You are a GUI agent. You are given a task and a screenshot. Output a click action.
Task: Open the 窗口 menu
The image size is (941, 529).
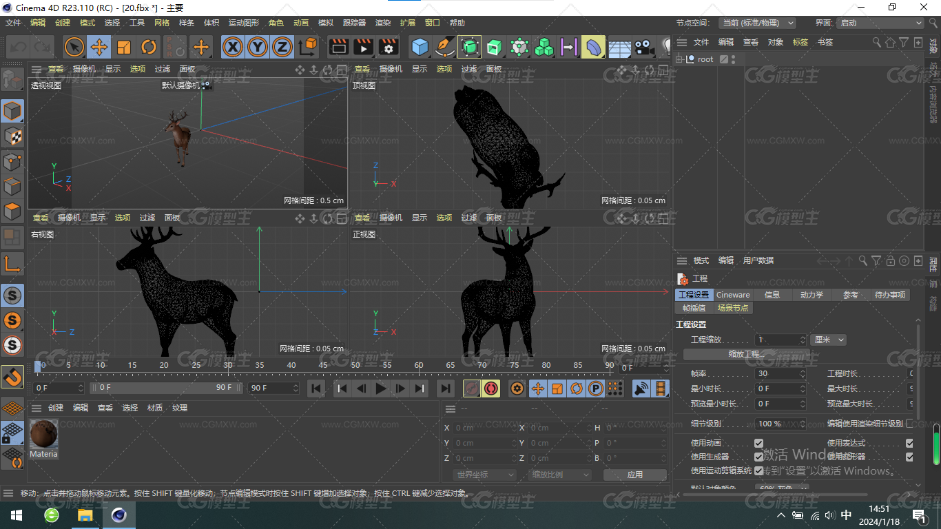pos(433,23)
